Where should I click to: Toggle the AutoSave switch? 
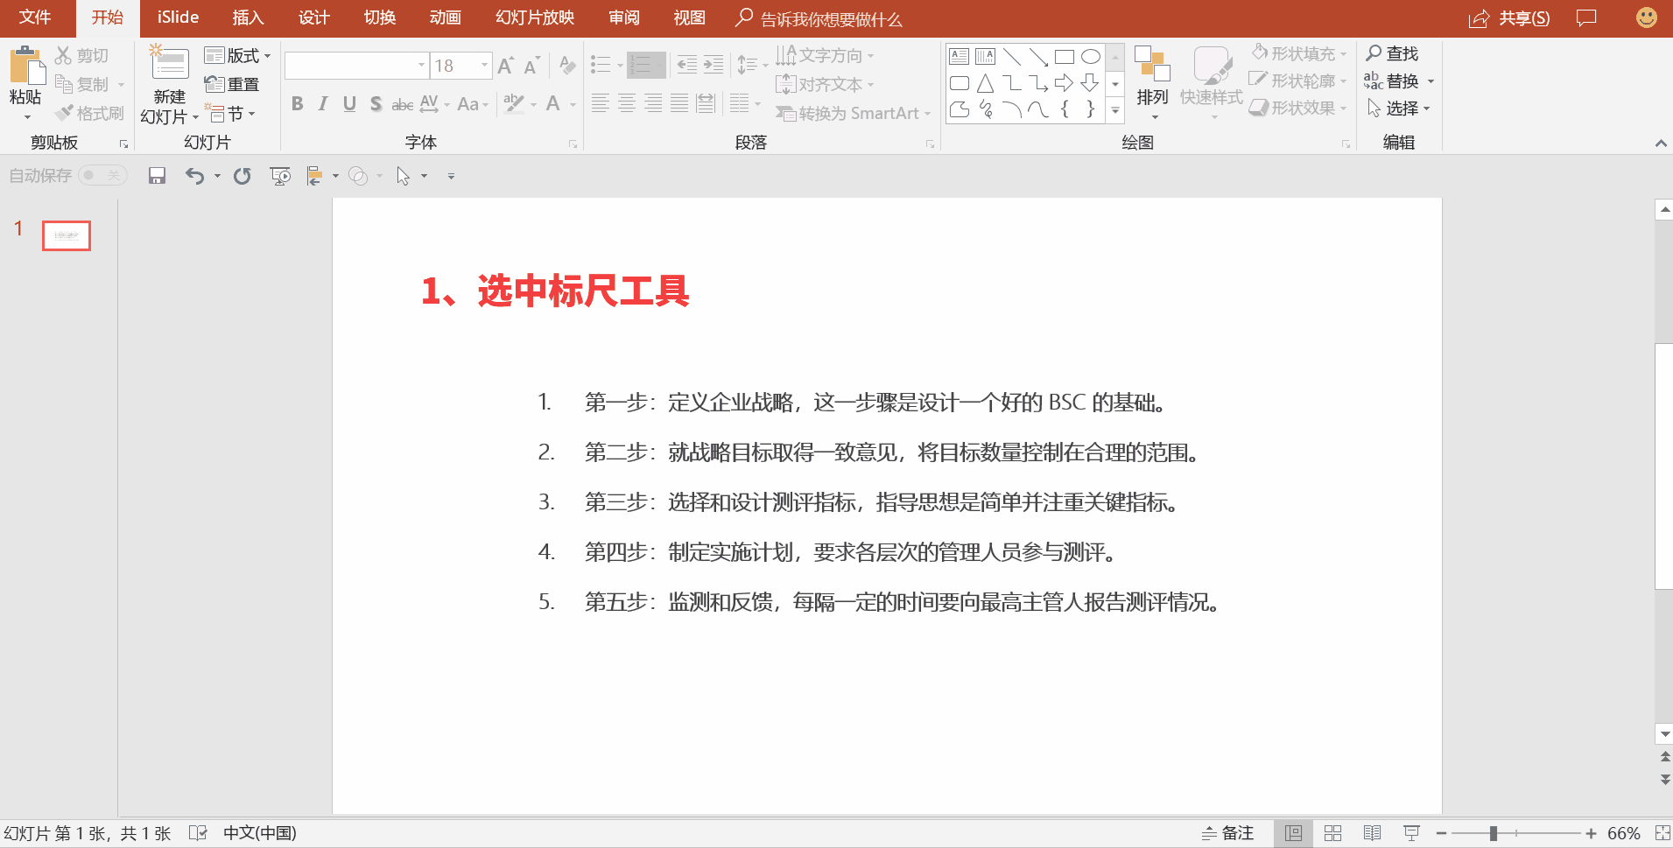point(102,176)
